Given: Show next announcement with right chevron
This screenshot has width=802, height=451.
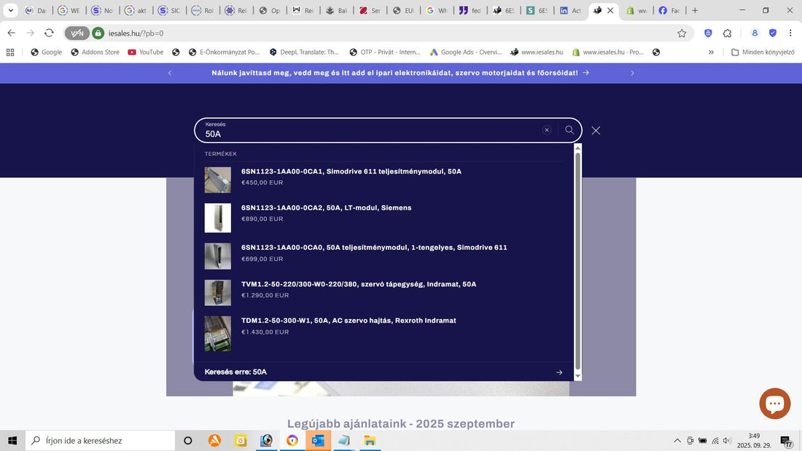Looking at the screenshot, I should click(x=632, y=73).
